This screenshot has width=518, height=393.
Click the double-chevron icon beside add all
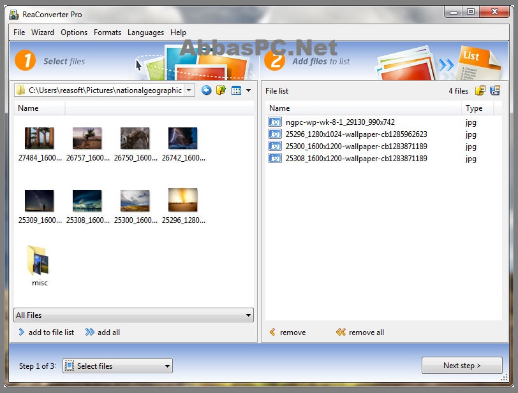(89, 332)
